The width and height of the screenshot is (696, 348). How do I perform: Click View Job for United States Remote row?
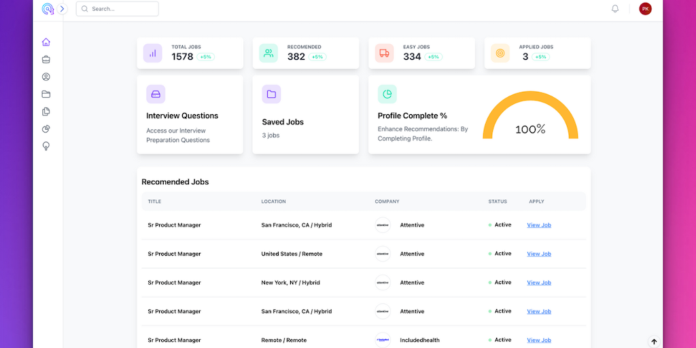coord(539,254)
